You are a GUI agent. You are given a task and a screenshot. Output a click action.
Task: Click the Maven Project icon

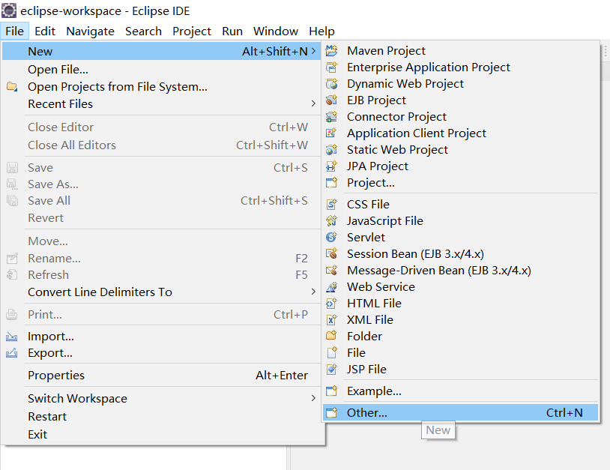click(331, 50)
